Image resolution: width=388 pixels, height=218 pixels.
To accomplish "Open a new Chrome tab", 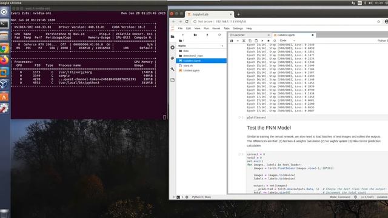I will click(x=238, y=15).
